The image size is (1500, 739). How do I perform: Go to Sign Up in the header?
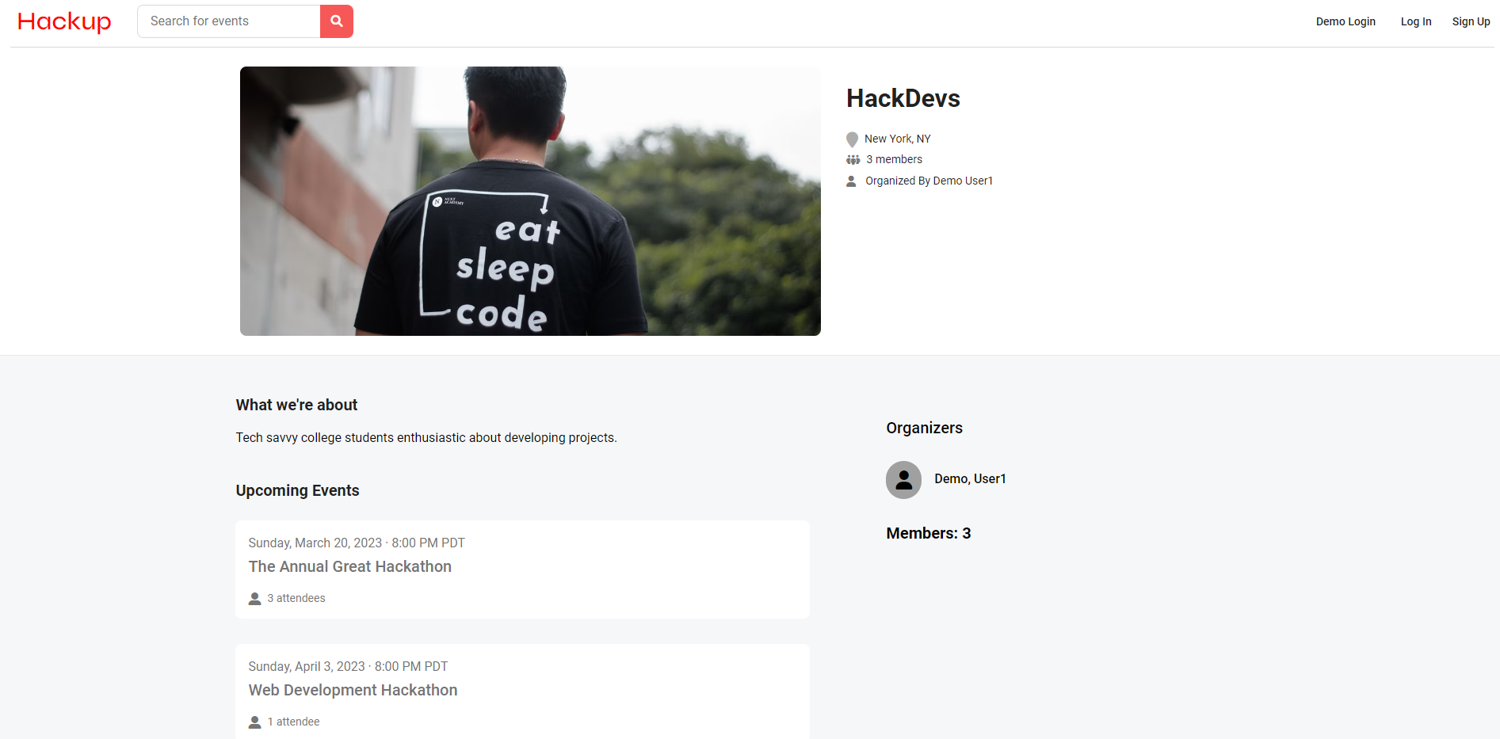pos(1471,21)
